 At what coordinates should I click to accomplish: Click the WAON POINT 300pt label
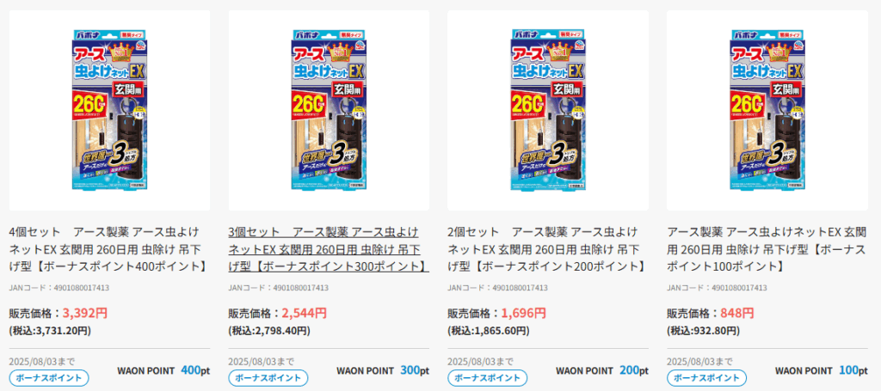(x=383, y=370)
